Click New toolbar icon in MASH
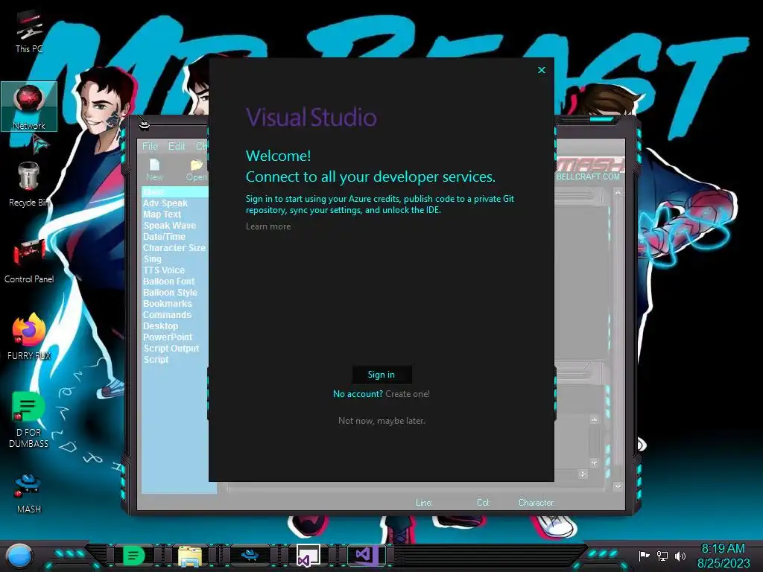The height and width of the screenshot is (572, 763). pos(155,171)
